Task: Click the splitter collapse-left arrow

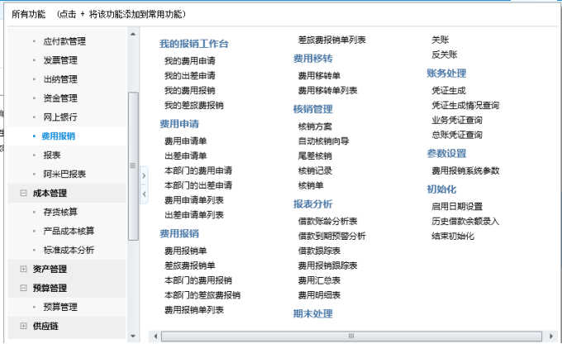Action: (144, 194)
